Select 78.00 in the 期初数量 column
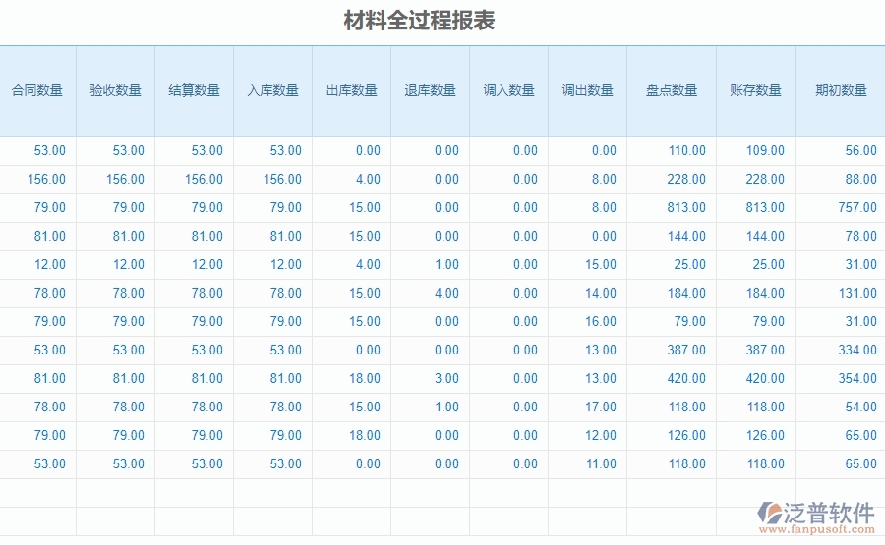 [860, 236]
